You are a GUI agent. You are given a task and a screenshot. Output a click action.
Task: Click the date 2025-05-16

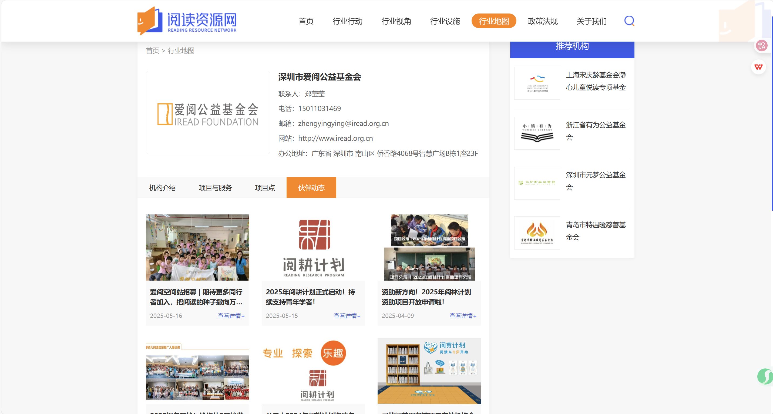166,316
